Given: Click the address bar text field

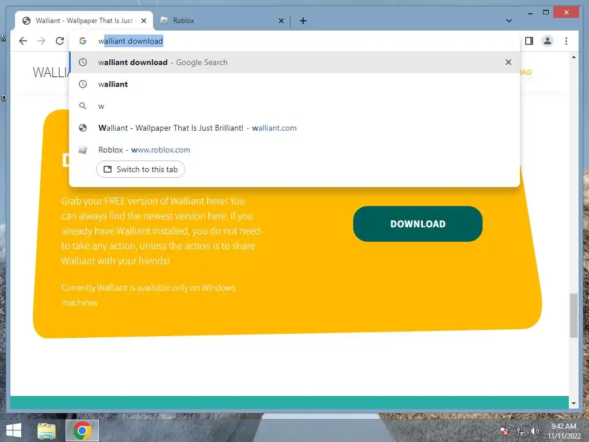Looking at the screenshot, I should click(x=295, y=41).
